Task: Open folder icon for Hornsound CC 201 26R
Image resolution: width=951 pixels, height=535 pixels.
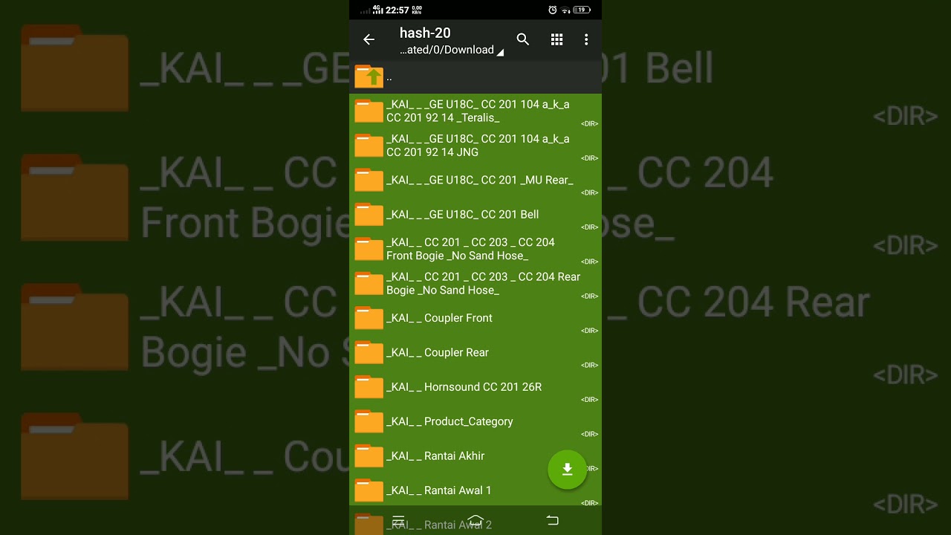Action: (x=369, y=386)
